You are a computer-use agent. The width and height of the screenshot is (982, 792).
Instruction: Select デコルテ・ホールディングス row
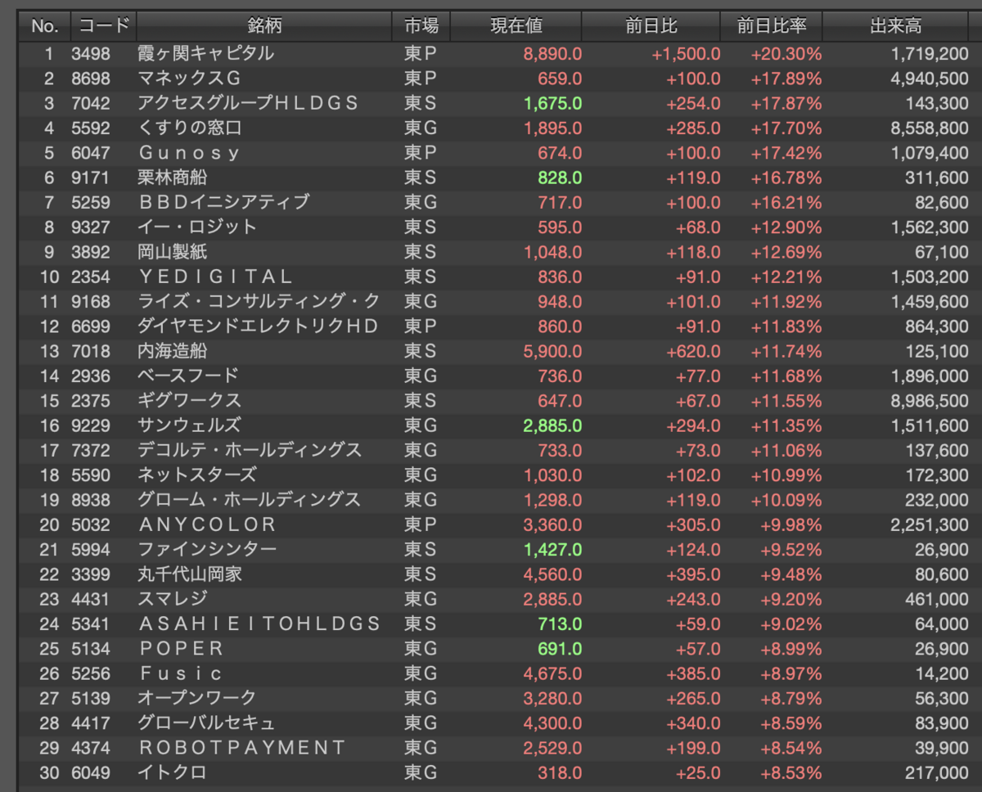click(494, 450)
